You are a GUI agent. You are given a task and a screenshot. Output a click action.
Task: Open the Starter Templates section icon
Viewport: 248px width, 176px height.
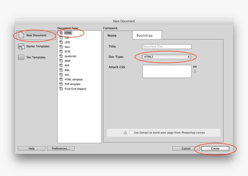(21, 46)
